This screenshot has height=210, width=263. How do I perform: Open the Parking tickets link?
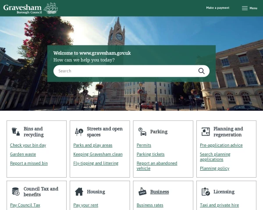150,154
